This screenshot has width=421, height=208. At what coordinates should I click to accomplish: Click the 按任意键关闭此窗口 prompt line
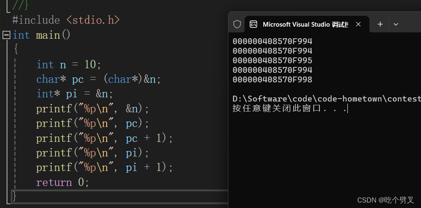(x=290, y=109)
